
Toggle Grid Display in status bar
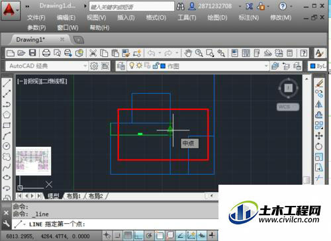(128, 236)
